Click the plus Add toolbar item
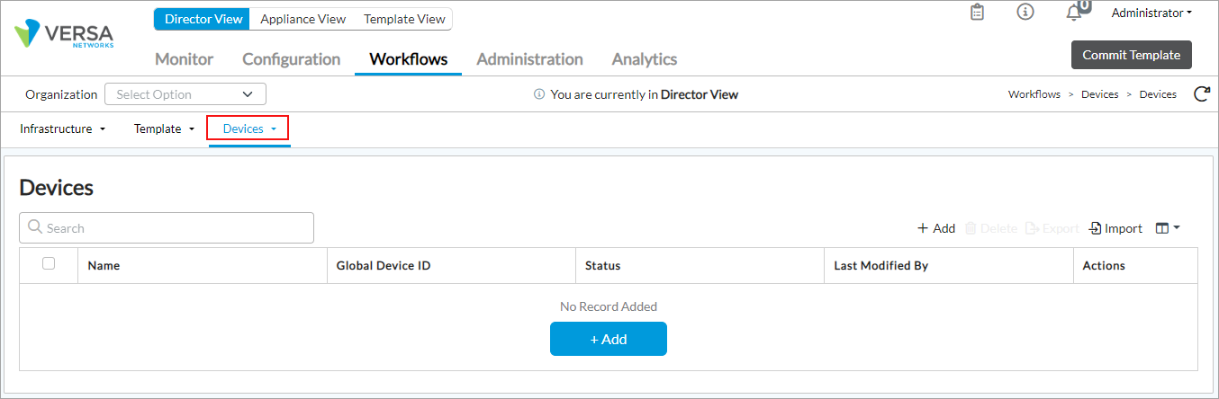Viewport: 1219px width, 399px height. click(936, 228)
